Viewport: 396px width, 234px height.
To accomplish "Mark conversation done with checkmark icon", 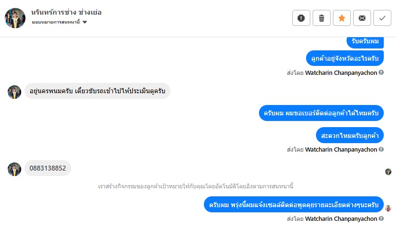I will click(x=382, y=18).
